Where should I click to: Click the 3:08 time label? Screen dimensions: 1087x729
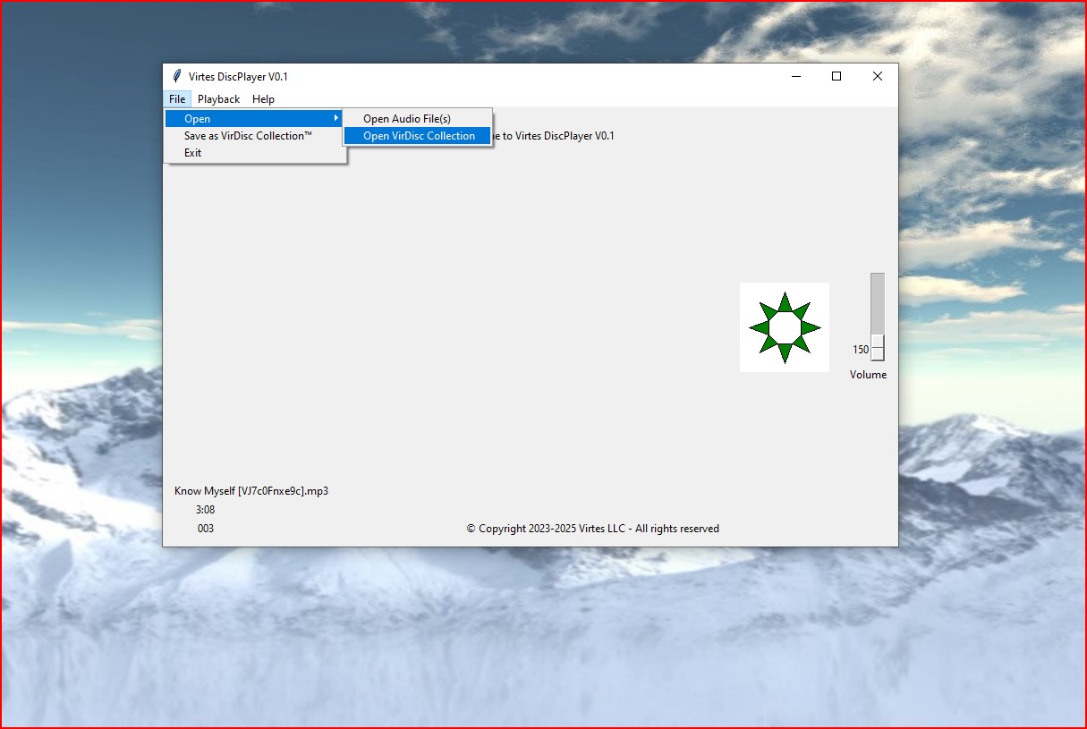(206, 510)
